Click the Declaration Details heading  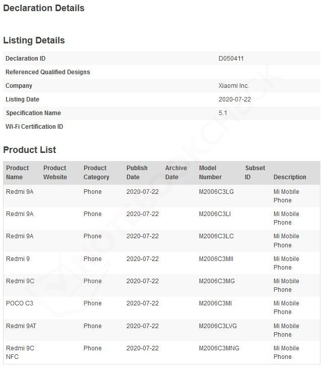[x=44, y=8]
